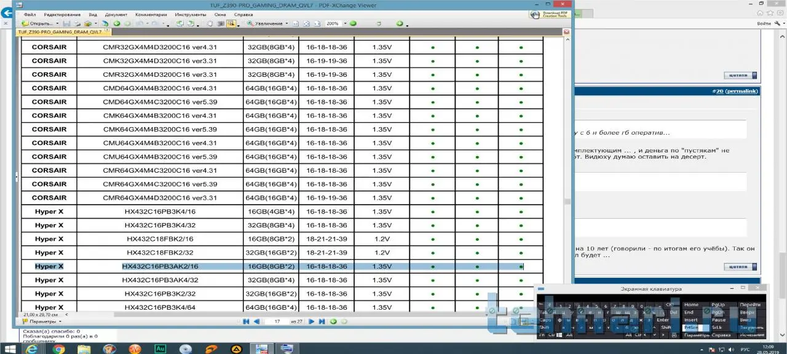Click cell CMD64GX4M4B3200C16 ver4.31
Viewport: 787px width, 354px height.
coord(160,88)
